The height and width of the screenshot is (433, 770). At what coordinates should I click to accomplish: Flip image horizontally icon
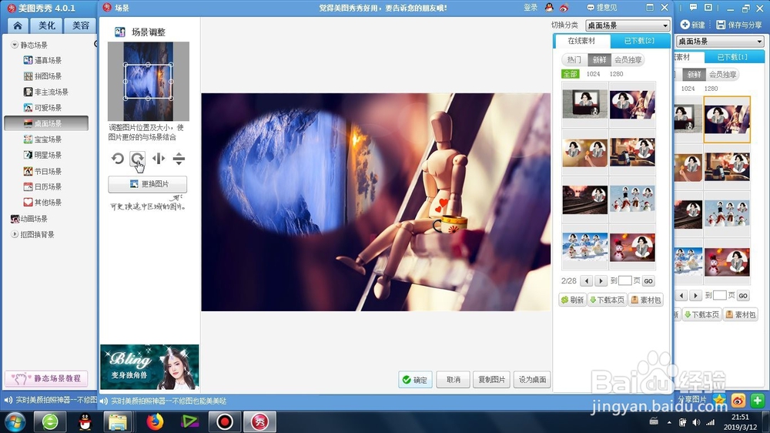click(x=158, y=158)
